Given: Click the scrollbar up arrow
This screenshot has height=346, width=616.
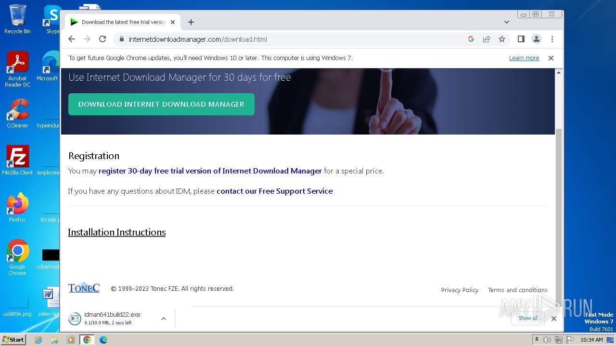Looking at the screenshot, I should [x=559, y=72].
